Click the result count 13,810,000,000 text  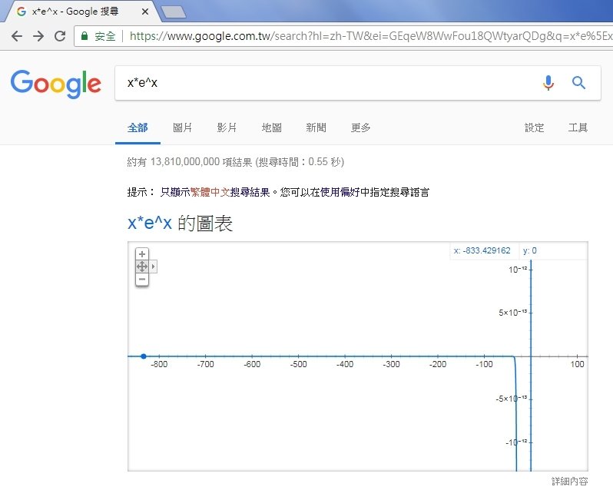185,162
